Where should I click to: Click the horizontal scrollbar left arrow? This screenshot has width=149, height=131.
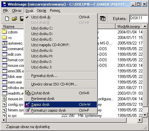[x=4, y=120]
